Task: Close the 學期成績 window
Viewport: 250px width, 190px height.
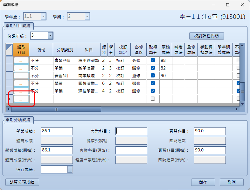Action: [242, 5]
